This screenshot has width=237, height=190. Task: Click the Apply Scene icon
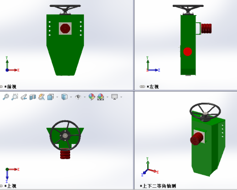[x=101, y=97]
